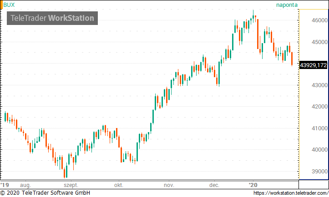Click the 41000 price axis label
This screenshot has height=197, width=329.
319,128
